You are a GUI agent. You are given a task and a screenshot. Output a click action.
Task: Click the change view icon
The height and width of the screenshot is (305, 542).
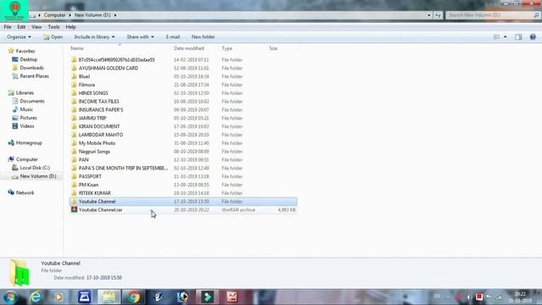pos(496,36)
